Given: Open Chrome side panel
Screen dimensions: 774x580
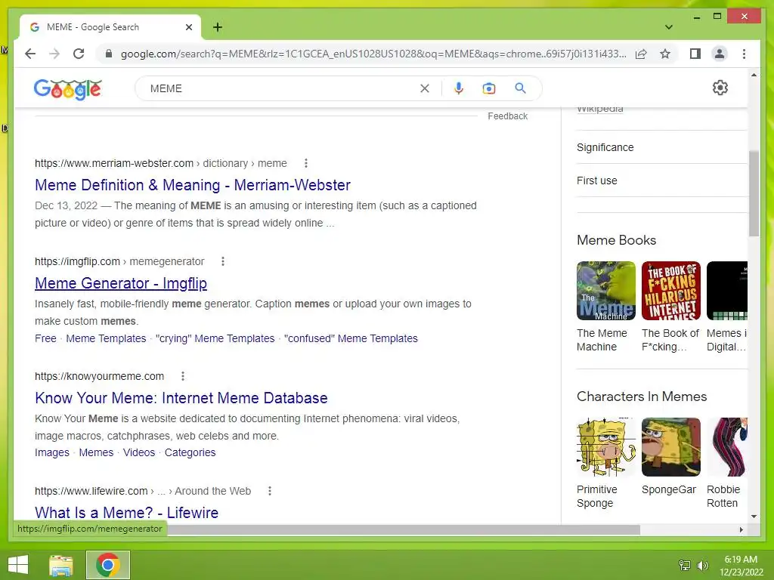Looking at the screenshot, I should coord(695,54).
